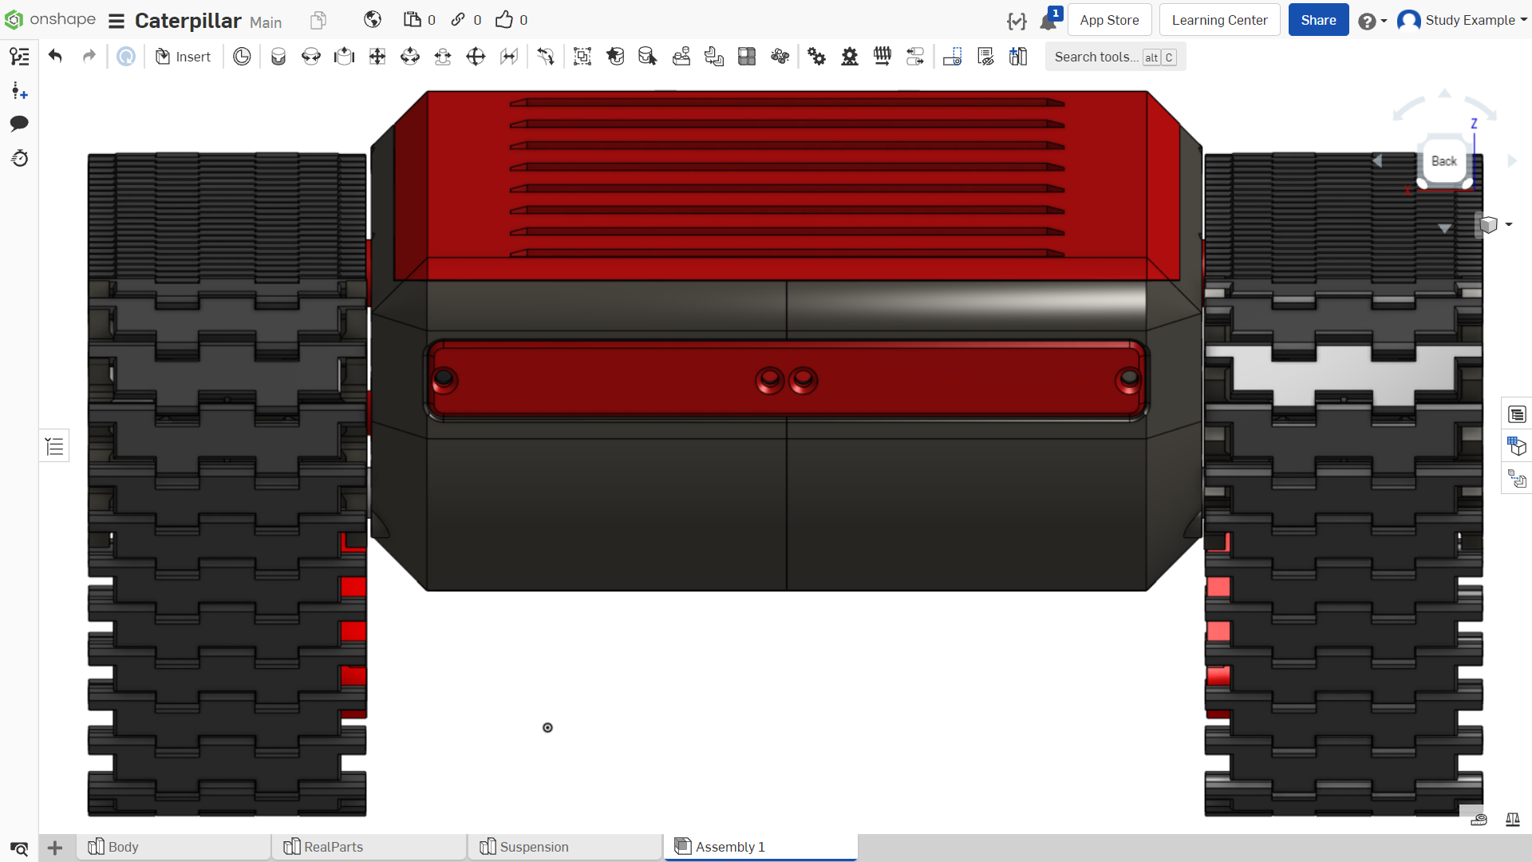
Task: Click the blue Share button
Action: (x=1318, y=20)
